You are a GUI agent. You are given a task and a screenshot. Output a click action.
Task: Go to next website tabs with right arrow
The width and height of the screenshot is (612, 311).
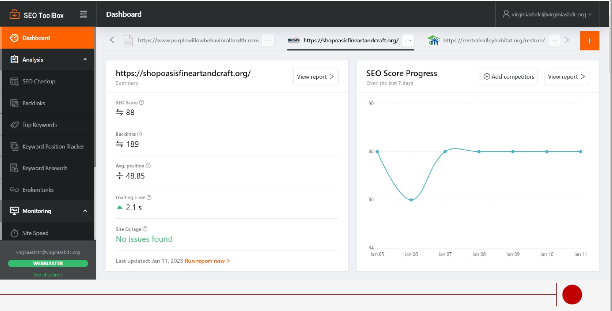pyautogui.click(x=567, y=40)
